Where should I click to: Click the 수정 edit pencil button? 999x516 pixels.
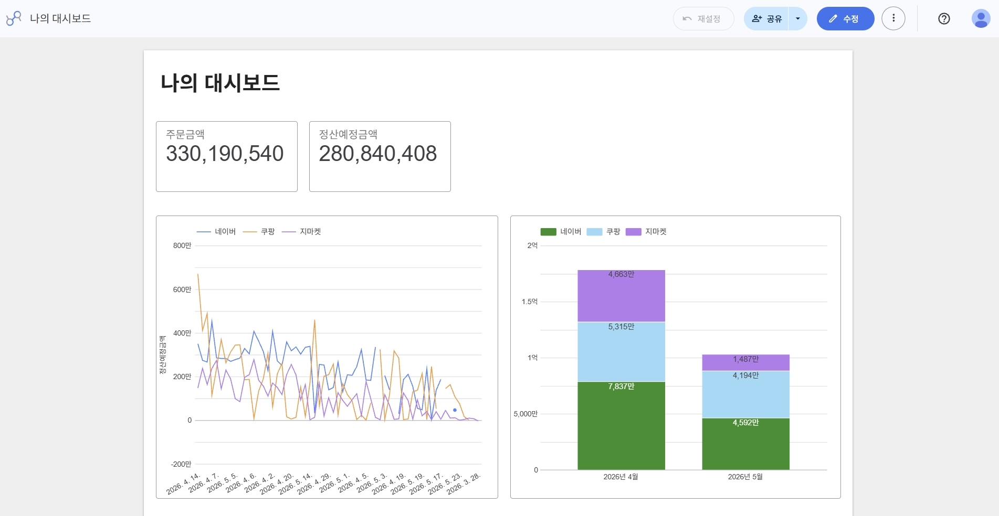pos(845,19)
